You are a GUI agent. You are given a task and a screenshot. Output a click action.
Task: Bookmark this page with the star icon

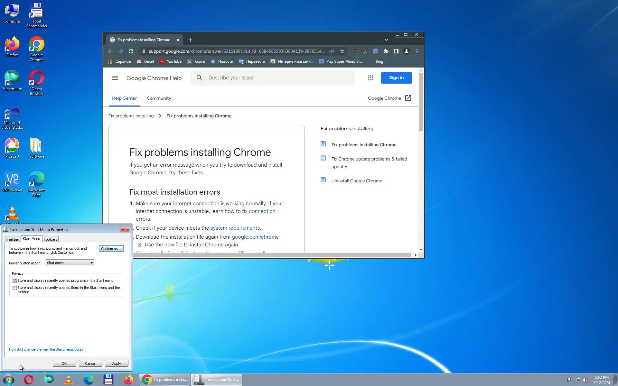[x=342, y=51]
